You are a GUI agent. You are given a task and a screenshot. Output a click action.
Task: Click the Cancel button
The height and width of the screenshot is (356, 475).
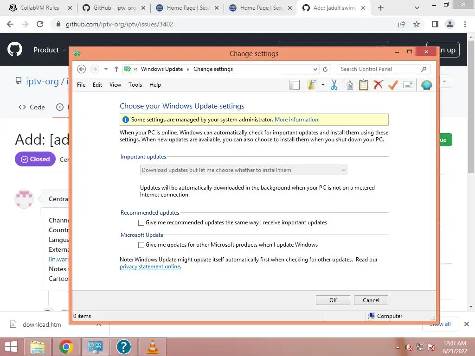click(371, 300)
